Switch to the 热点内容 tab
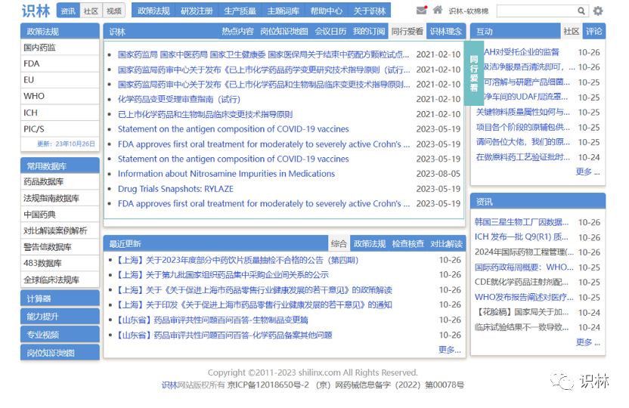Screen dimensions: 629x408 pos(237,31)
